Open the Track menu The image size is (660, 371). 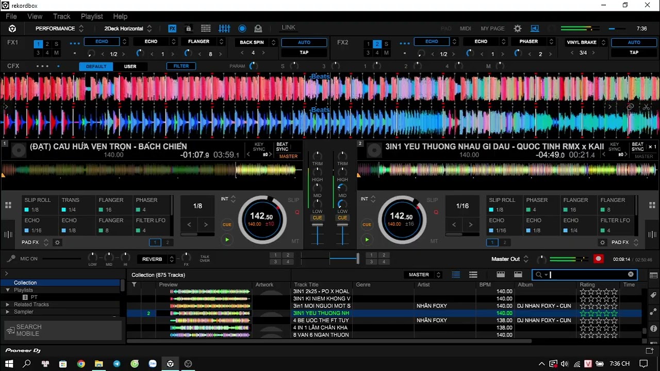click(61, 16)
